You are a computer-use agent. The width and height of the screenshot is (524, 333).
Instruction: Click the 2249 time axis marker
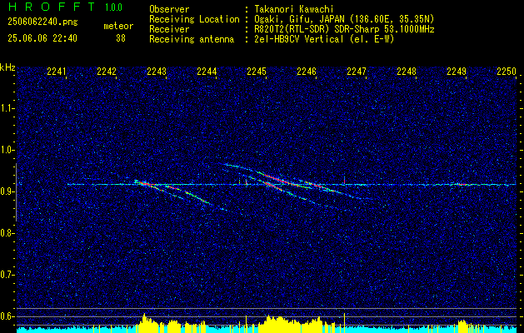click(457, 72)
